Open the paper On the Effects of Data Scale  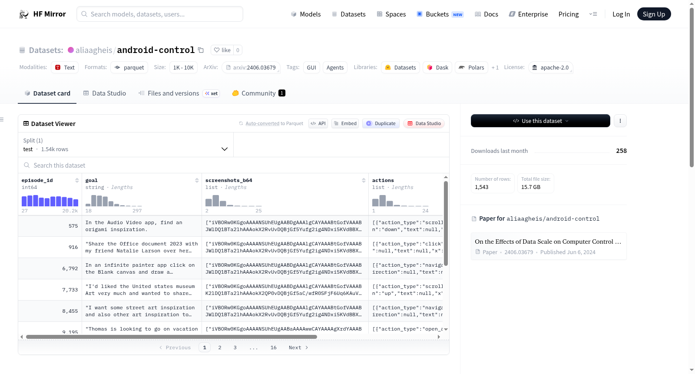click(x=549, y=246)
